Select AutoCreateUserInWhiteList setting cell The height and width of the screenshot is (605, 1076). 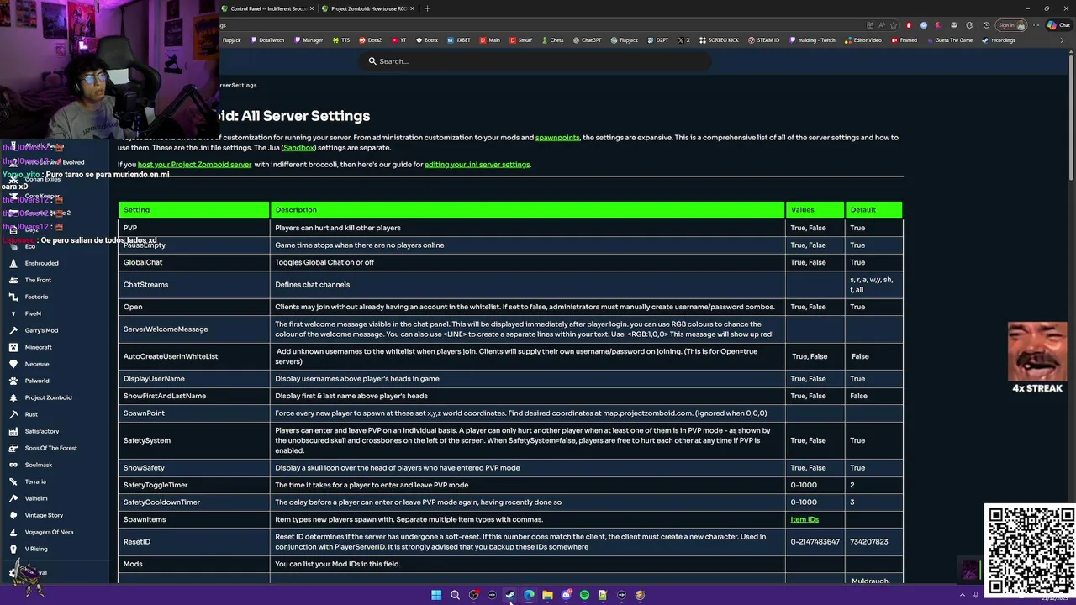194,356
